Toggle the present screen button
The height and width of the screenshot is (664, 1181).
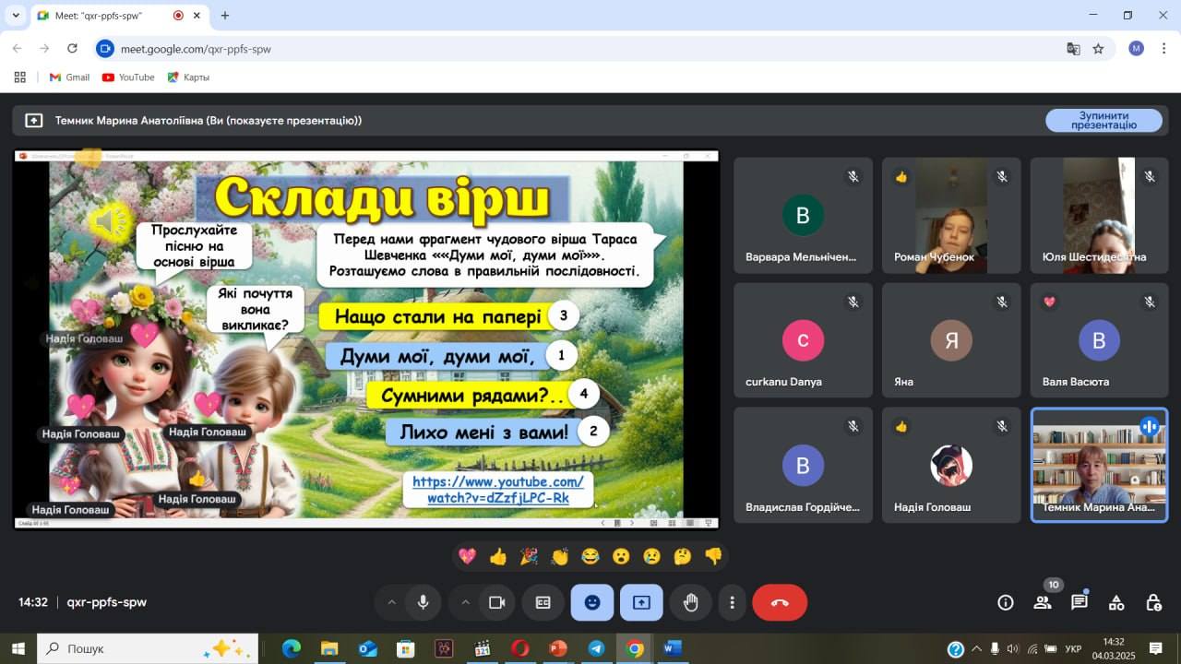tap(641, 602)
